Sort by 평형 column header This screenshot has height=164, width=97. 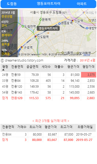tap(5, 67)
